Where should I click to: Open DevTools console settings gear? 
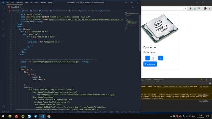(210, 83)
